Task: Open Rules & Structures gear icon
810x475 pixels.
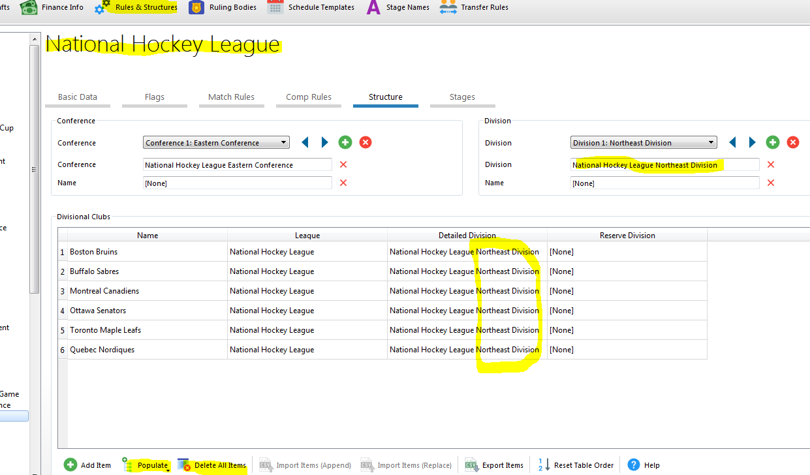Action: coord(103,7)
